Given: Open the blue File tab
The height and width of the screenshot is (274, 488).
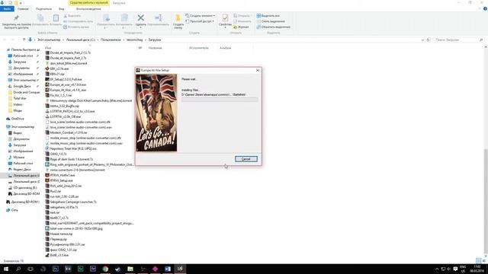Looking at the screenshot, I should pos(7,8).
